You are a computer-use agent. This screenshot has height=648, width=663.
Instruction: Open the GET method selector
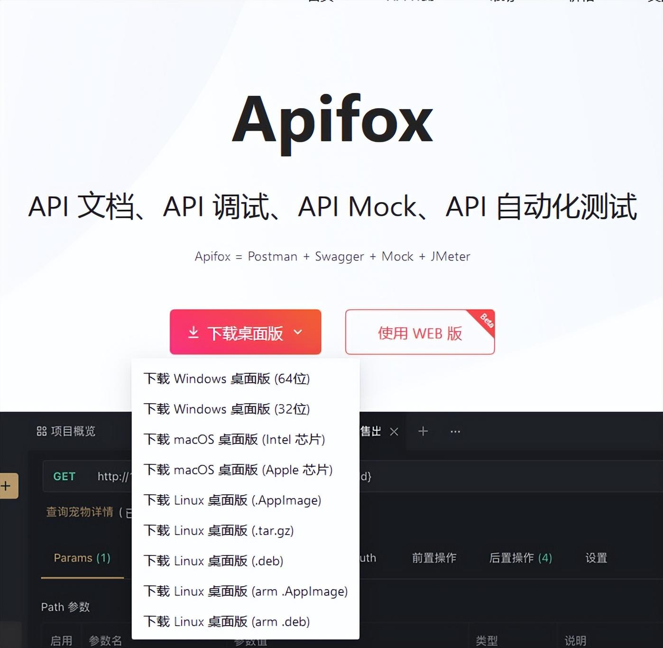coord(64,476)
